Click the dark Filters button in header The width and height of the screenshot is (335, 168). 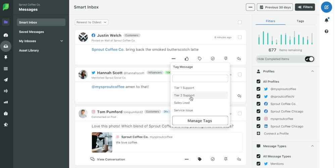coord(305,7)
